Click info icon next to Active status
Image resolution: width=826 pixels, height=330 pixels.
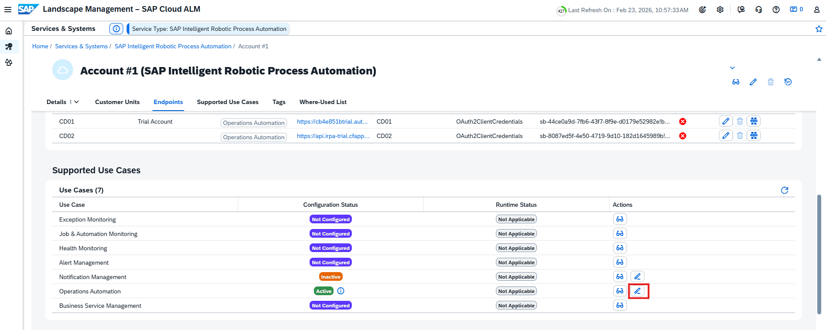(x=341, y=291)
